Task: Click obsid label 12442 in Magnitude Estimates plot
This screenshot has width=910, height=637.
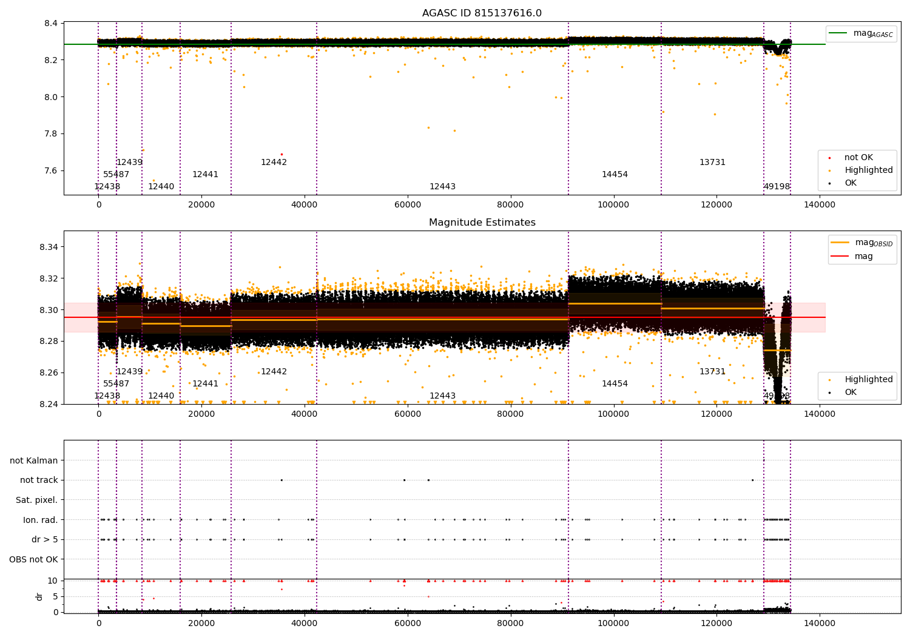Action: point(274,372)
